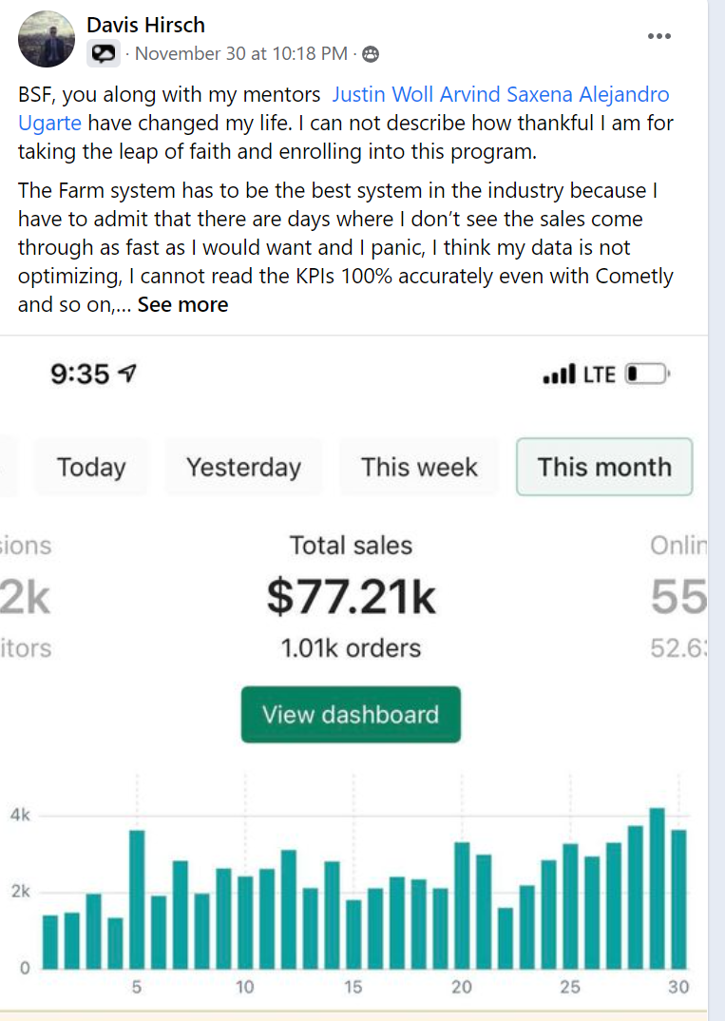Open the November 30 at 10:18 PM timestamp
Image resolution: width=725 pixels, height=1021 pixels.
(x=240, y=53)
